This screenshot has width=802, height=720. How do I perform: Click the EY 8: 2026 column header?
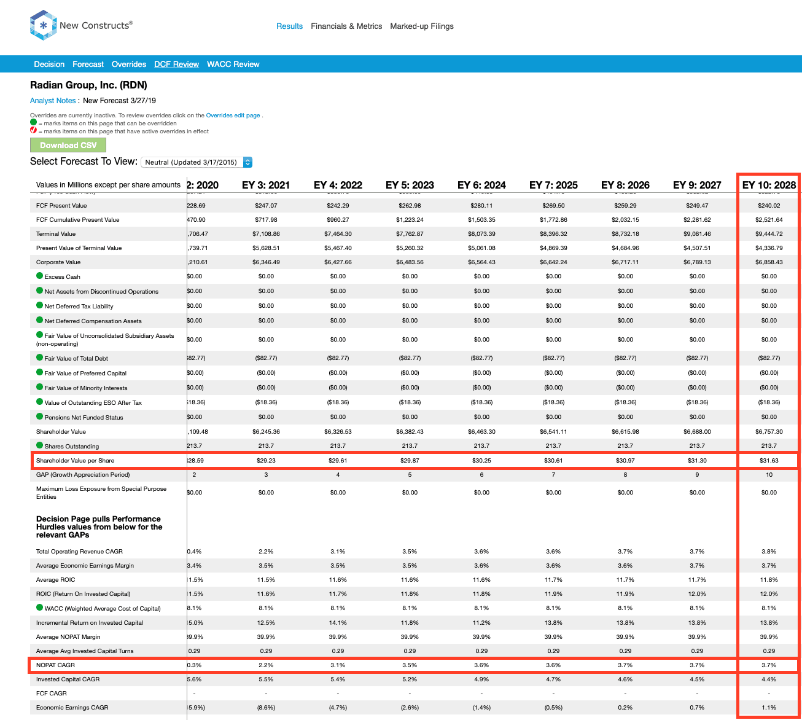tap(625, 185)
